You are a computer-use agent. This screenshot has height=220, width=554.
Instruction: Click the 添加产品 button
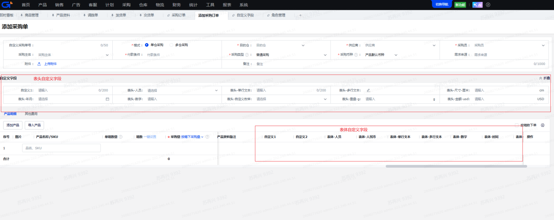13,125
